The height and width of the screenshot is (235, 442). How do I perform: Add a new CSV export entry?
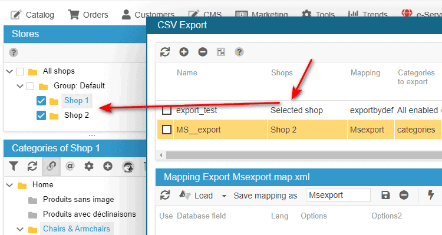pos(184,52)
